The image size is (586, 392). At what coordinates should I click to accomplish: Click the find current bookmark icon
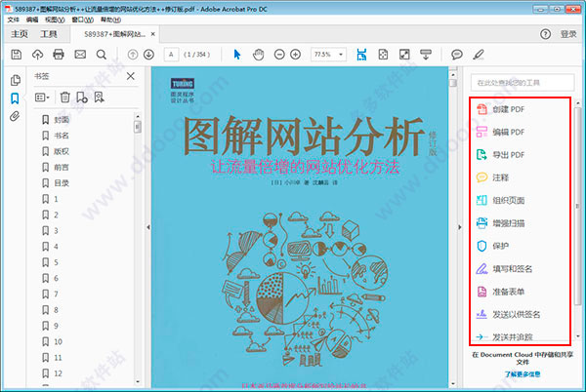click(99, 98)
